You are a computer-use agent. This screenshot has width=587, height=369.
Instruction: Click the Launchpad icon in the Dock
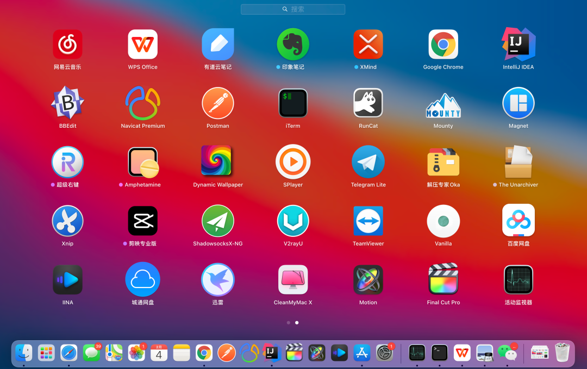[46, 353]
